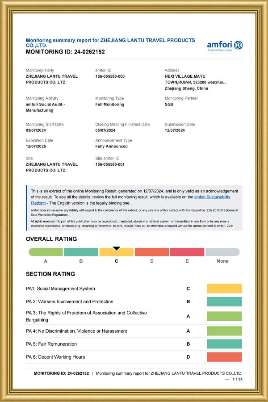Click the Monitoring Partner SGS value
The image size is (268, 402).
pos(169,105)
